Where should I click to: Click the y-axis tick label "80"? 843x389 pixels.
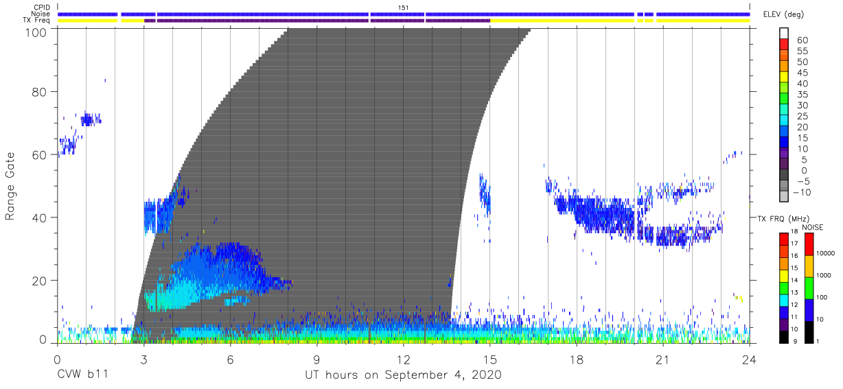[x=40, y=91]
